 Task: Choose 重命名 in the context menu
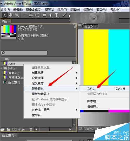point(36,115)
